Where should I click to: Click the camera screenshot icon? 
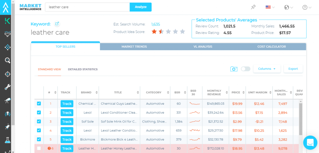click(234, 69)
